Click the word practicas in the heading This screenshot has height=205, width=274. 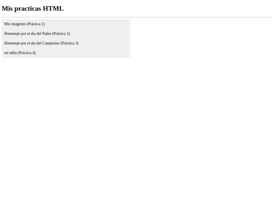(x=28, y=9)
